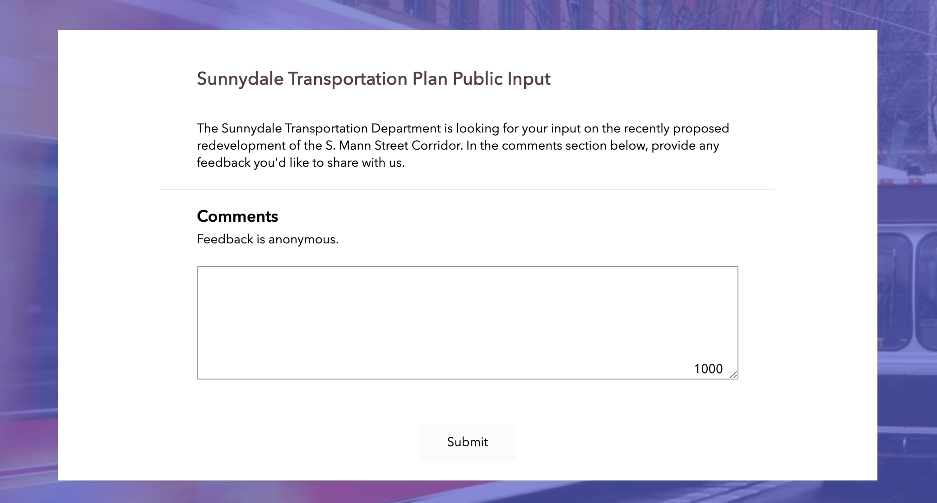Click the "Feedback is anonymous." note
Image resolution: width=937 pixels, height=503 pixels.
267,239
